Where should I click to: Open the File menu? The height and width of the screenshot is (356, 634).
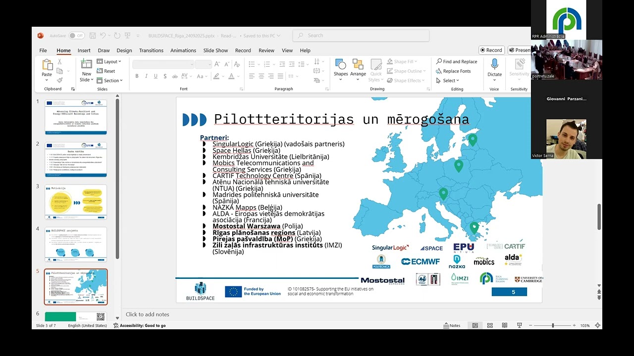pos(43,50)
